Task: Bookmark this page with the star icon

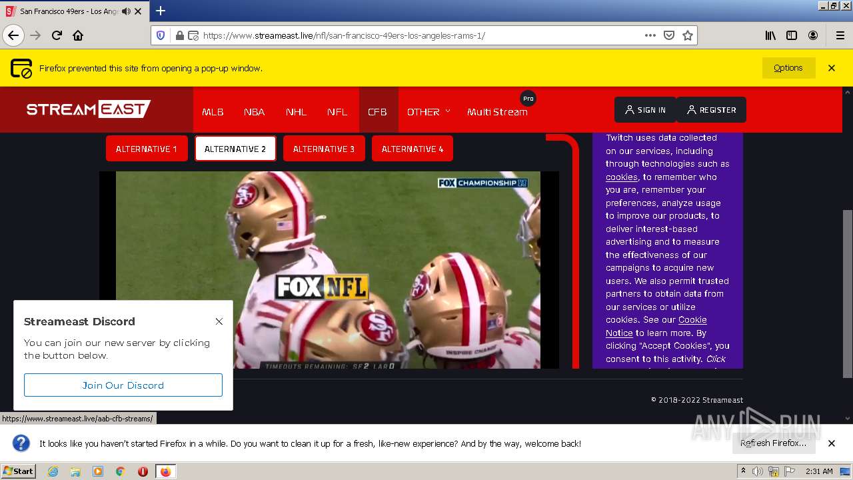Action: point(688,35)
